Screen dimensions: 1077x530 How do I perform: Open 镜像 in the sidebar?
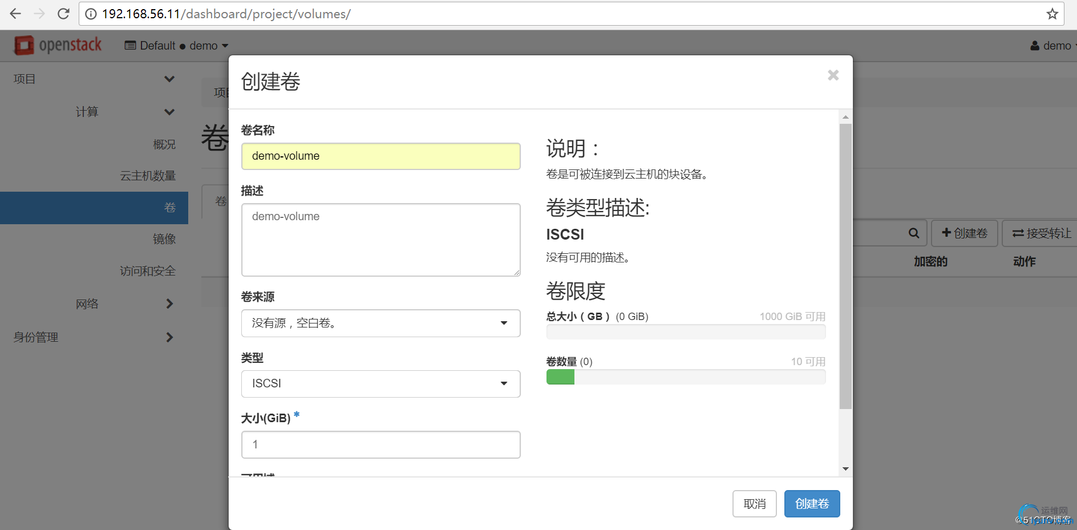164,239
